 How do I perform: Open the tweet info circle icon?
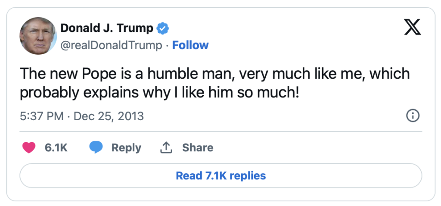[413, 115]
